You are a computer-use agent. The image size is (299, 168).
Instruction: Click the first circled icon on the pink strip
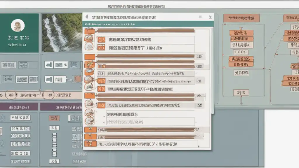tap(11, 94)
